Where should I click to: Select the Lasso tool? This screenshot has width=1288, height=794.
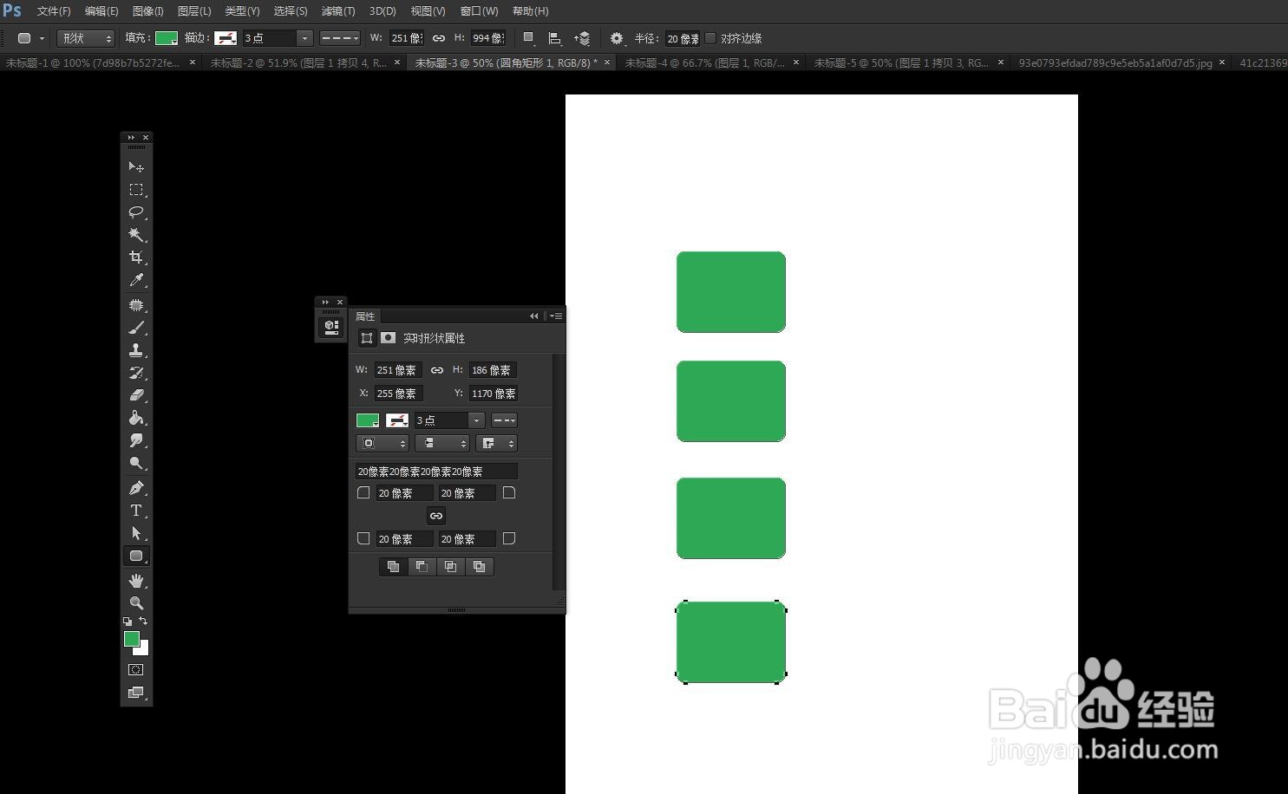pos(136,212)
